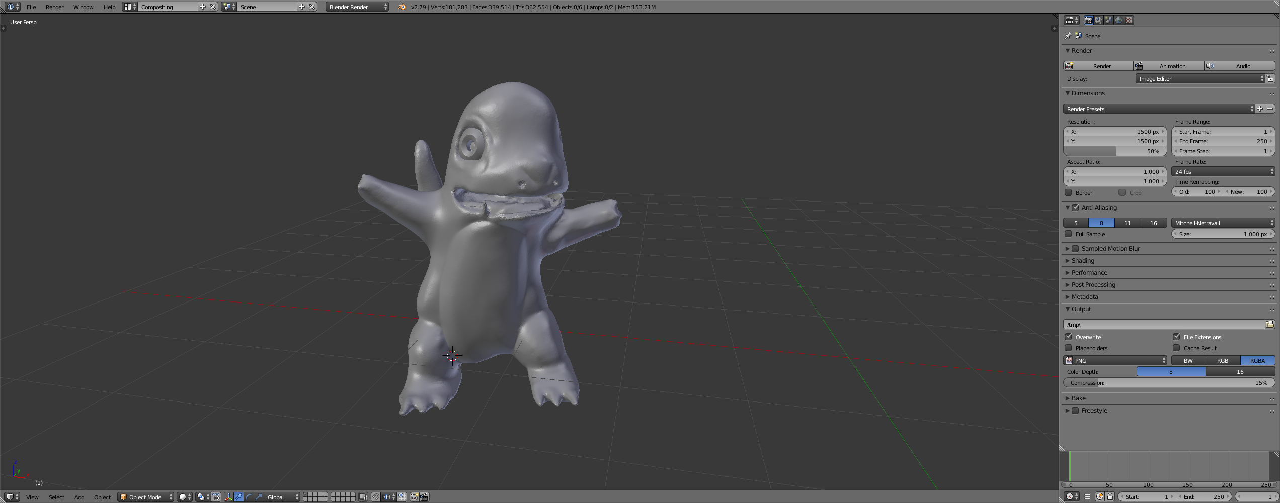Image resolution: width=1280 pixels, height=503 pixels.
Task: Add a new scene with plus button
Action: click(x=301, y=7)
